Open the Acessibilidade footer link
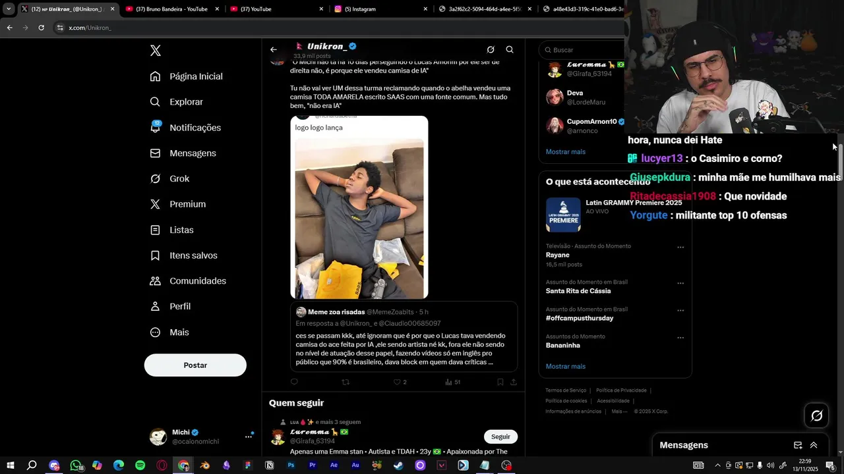The width and height of the screenshot is (844, 474). 613,401
